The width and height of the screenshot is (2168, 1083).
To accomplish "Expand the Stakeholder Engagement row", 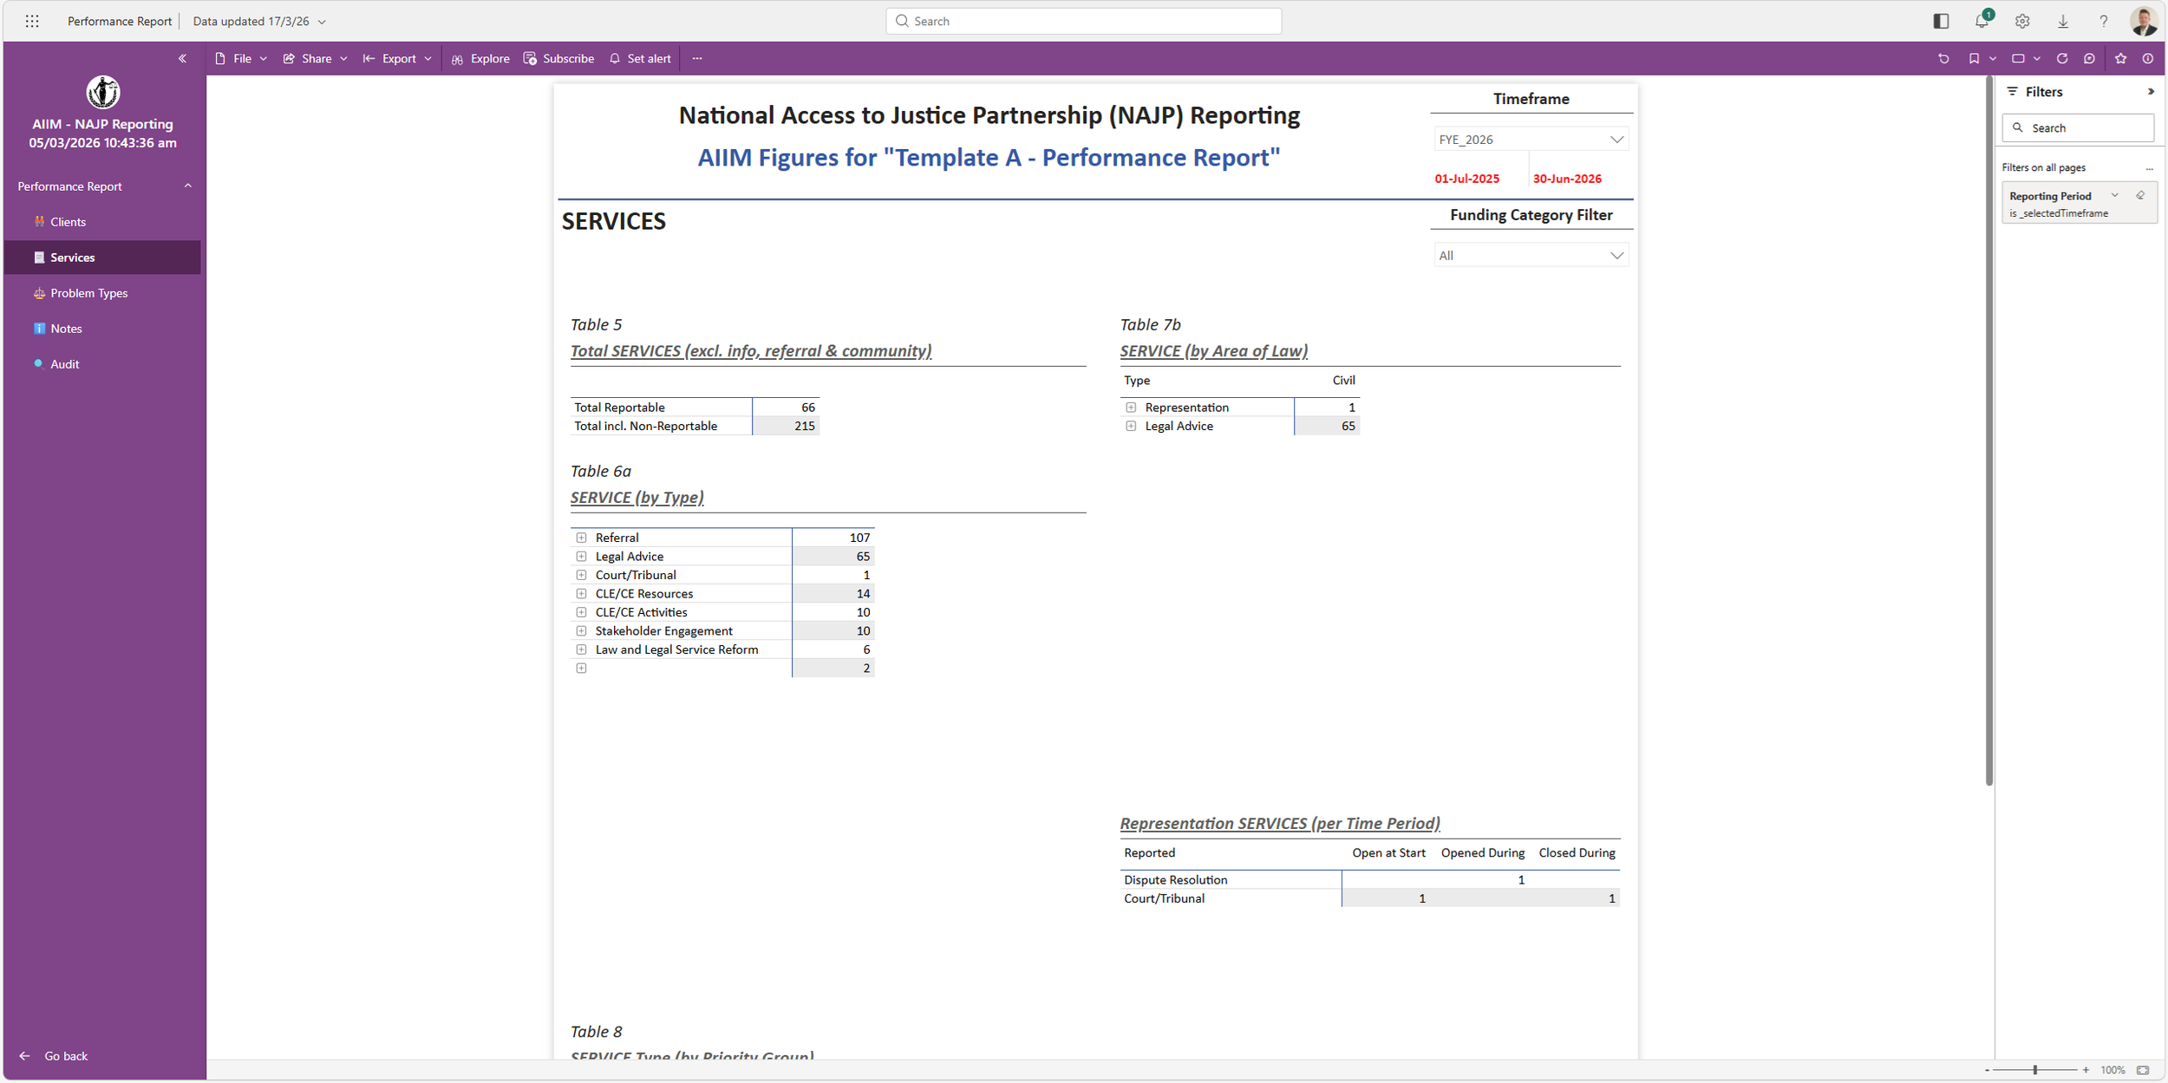I will [x=581, y=631].
